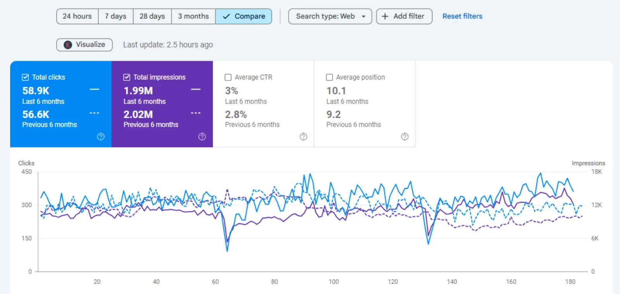Image resolution: width=620 pixels, height=294 pixels.
Task: Click the Add filter button
Action: 404,16
